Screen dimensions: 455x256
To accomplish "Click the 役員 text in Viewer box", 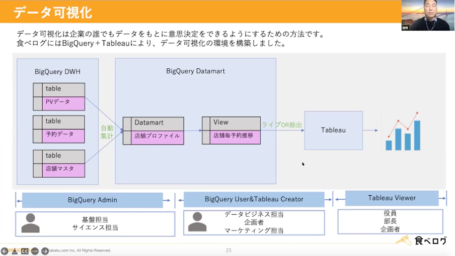I will point(390,213).
